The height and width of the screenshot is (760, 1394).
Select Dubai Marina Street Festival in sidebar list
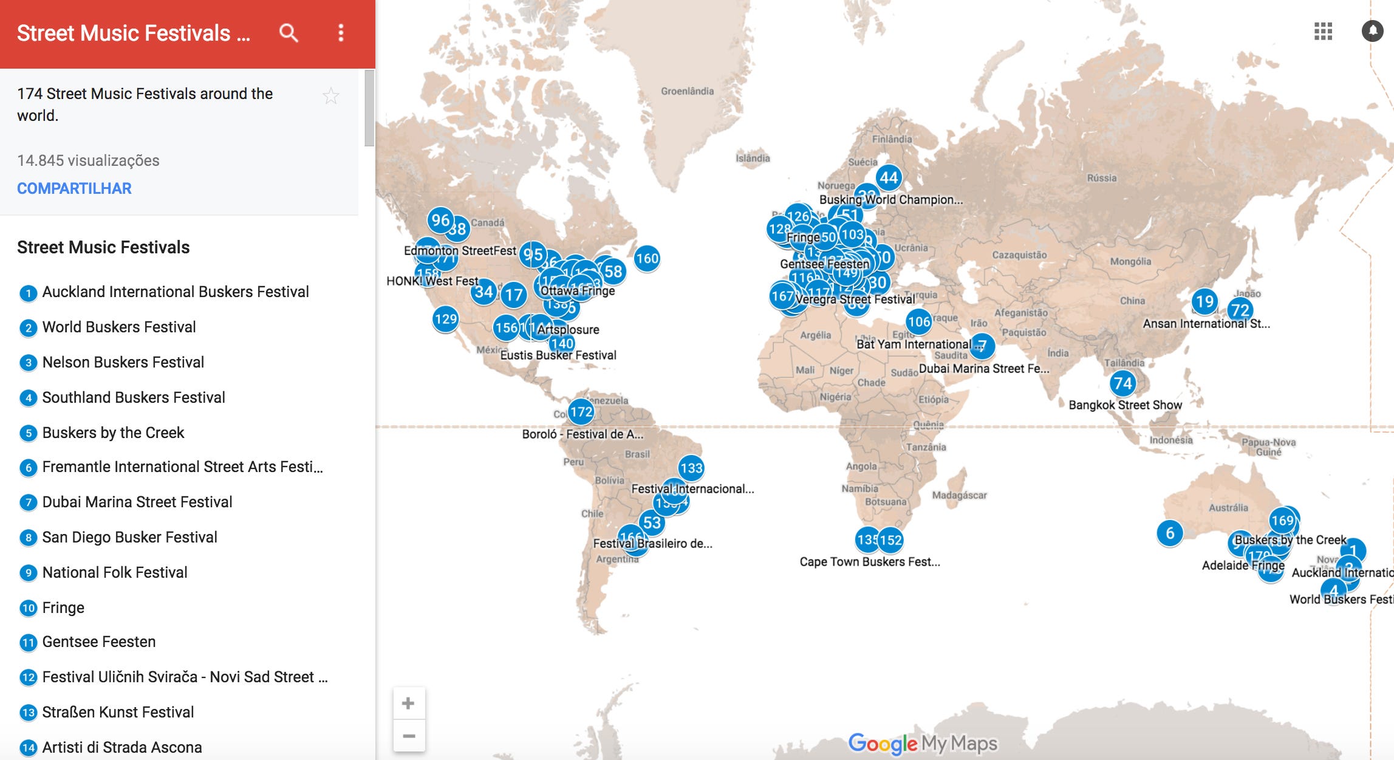click(126, 502)
